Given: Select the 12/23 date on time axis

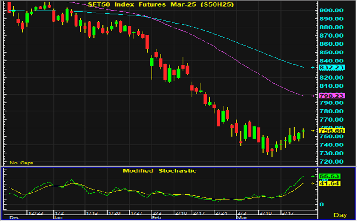Looking at the screenshot, I should [36, 213].
